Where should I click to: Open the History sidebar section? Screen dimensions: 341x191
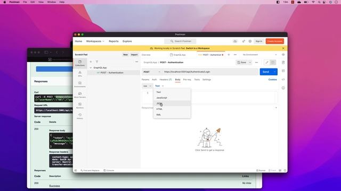[x=80, y=116]
